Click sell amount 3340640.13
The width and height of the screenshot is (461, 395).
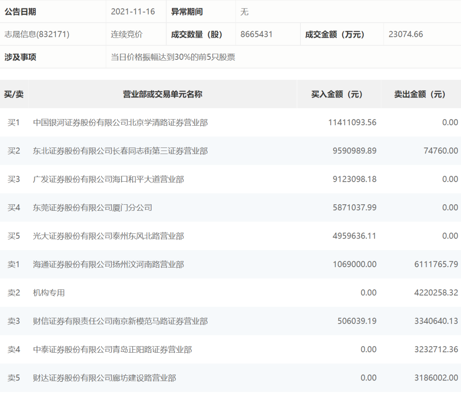pyautogui.click(x=436, y=321)
